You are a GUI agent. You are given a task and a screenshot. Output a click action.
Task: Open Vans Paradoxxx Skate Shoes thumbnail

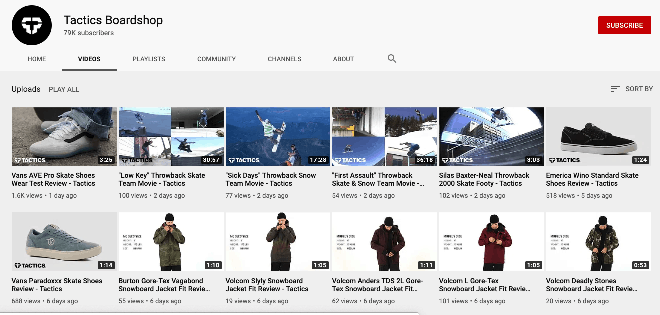[64, 242]
